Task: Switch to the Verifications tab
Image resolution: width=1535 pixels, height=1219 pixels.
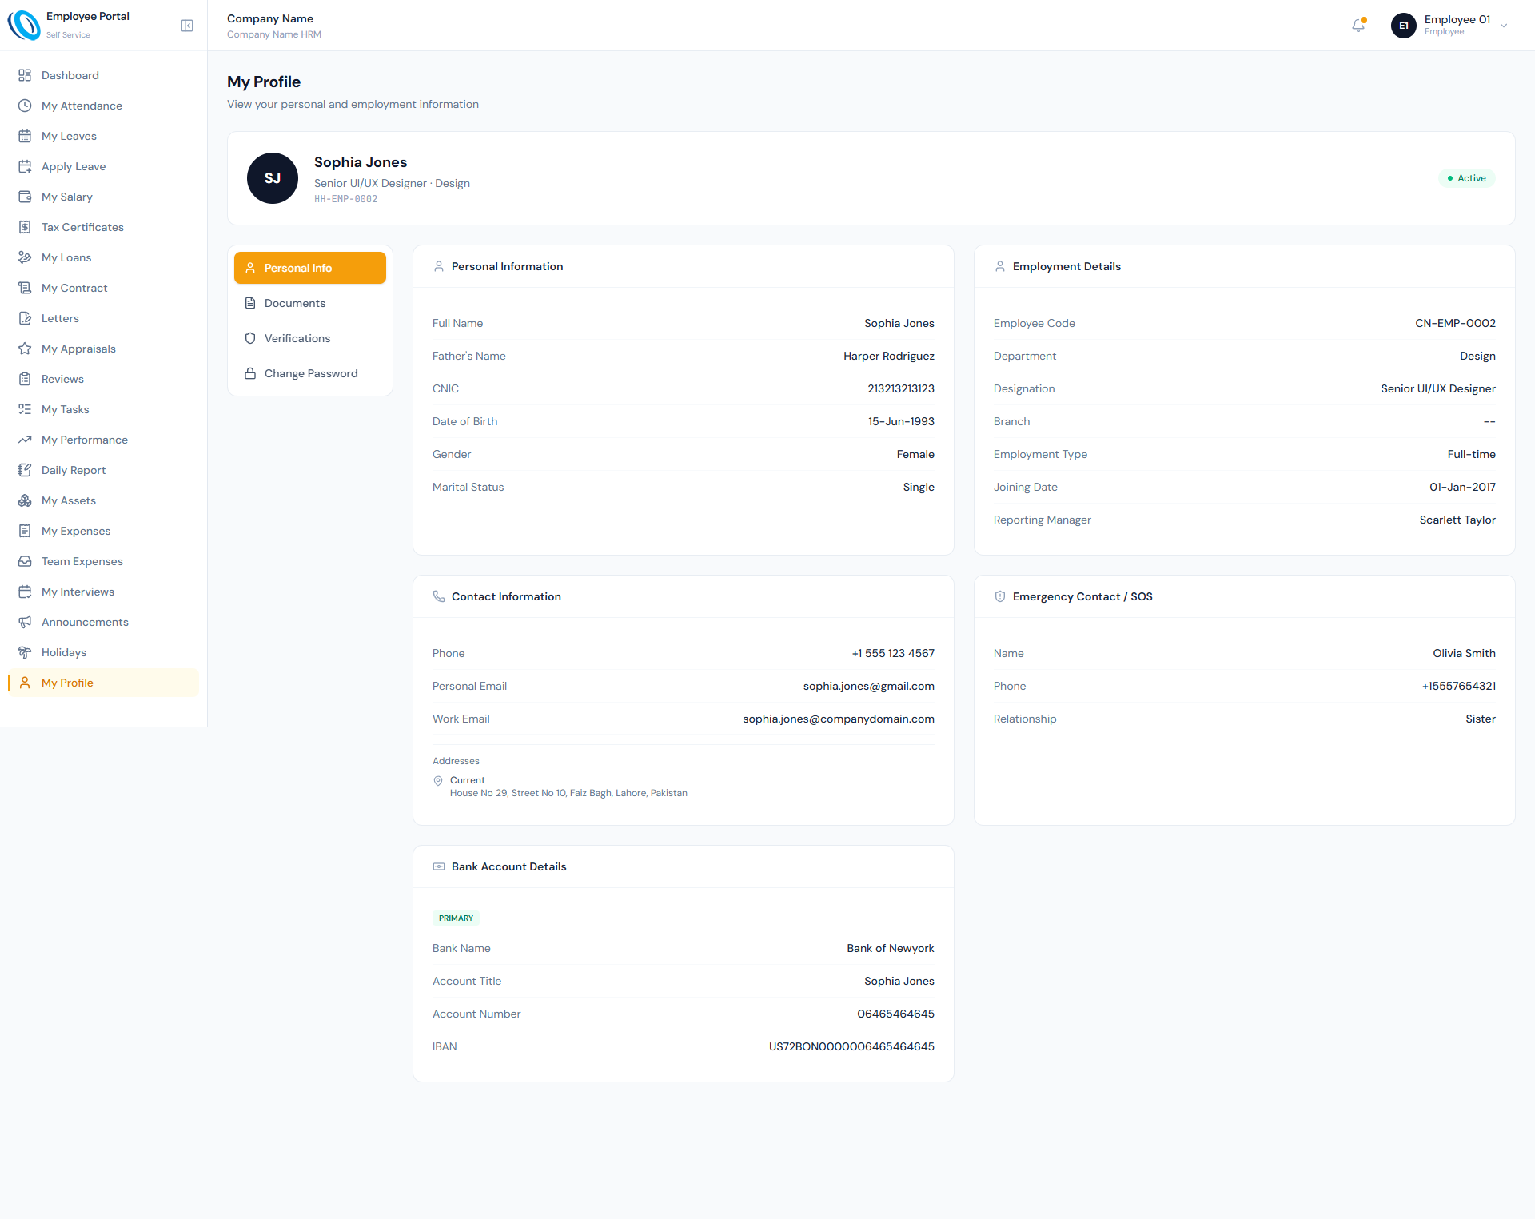Action: pyautogui.click(x=310, y=338)
